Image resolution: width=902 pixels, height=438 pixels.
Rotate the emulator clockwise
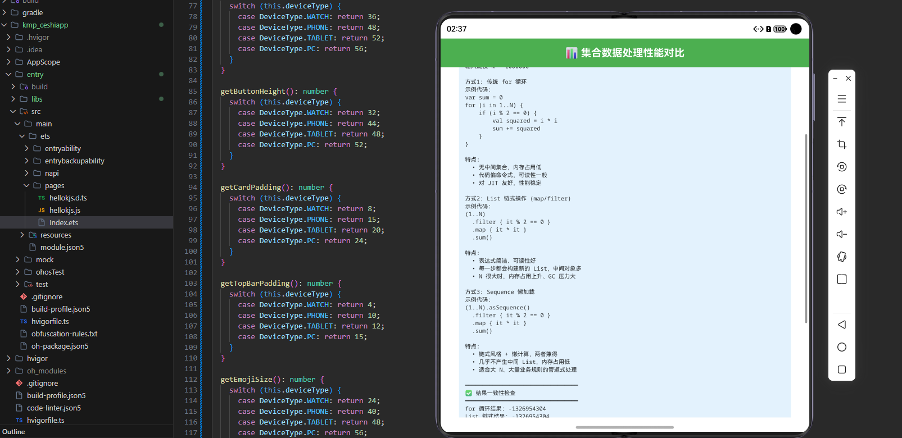(x=842, y=189)
